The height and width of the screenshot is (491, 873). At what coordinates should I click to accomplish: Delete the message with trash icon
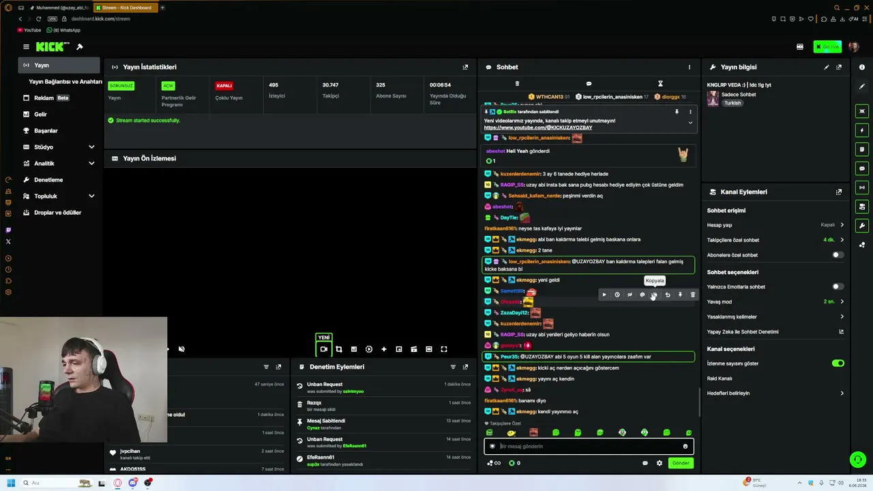pyautogui.click(x=693, y=295)
